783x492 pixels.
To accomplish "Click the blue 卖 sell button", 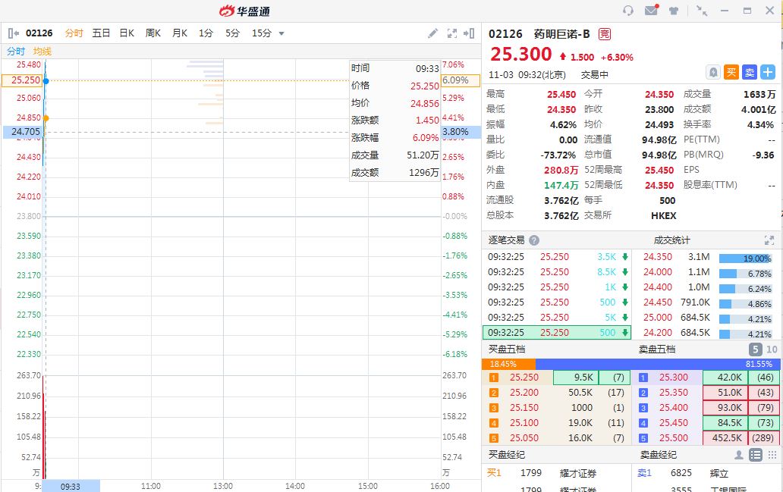I will [x=750, y=72].
